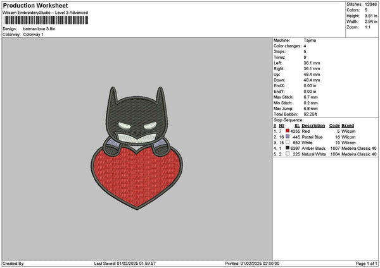
Task: Click the Colorway 1 value
Action: coord(34,34)
